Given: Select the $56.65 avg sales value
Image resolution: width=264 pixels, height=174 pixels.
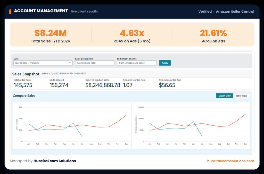Looking at the screenshot, I should [167, 85].
